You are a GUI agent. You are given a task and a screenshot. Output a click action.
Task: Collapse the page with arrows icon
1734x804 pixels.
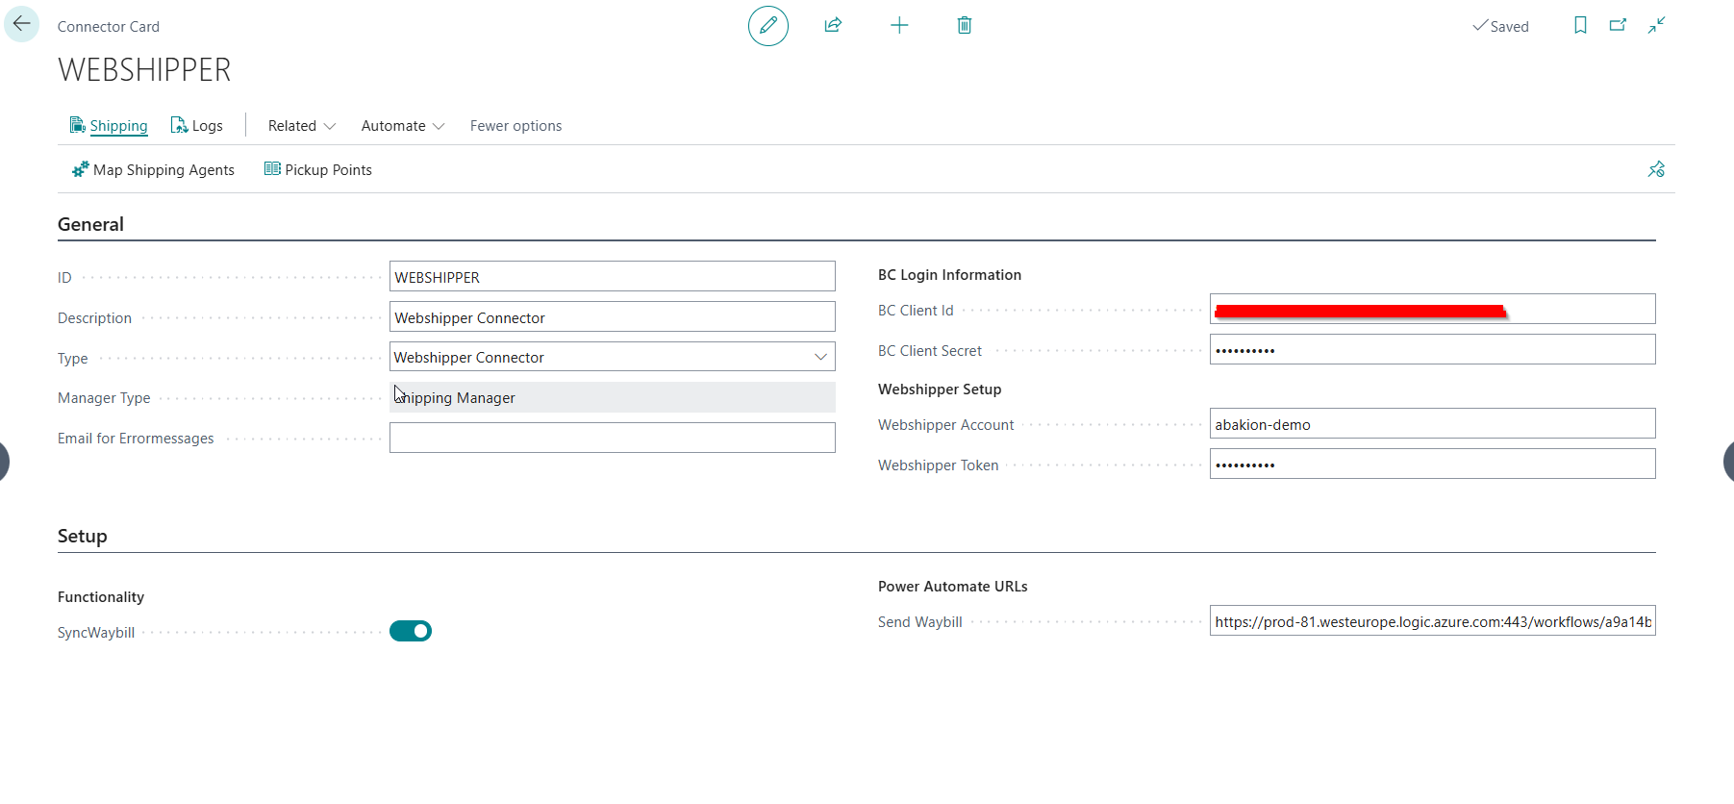1656,26
